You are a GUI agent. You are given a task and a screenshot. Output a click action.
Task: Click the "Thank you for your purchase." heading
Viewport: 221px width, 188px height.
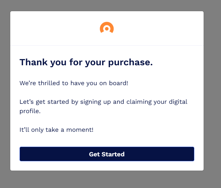click(x=86, y=62)
